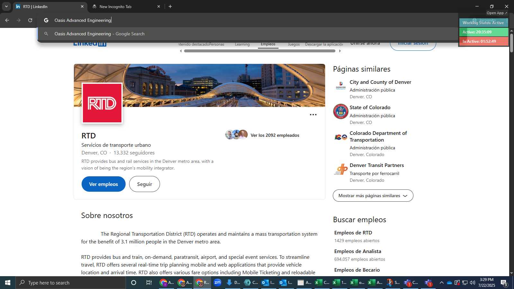The height and width of the screenshot is (289, 514).
Task: Open Empleos de RTD link
Action: click(353, 233)
